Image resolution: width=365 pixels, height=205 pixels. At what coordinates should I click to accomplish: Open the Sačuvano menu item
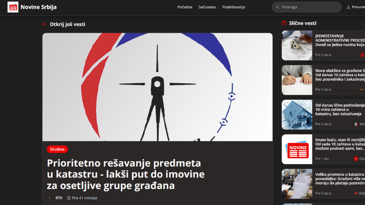(x=207, y=7)
